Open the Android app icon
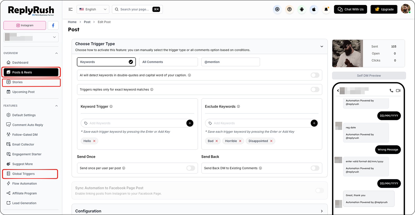 tap(302, 9)
